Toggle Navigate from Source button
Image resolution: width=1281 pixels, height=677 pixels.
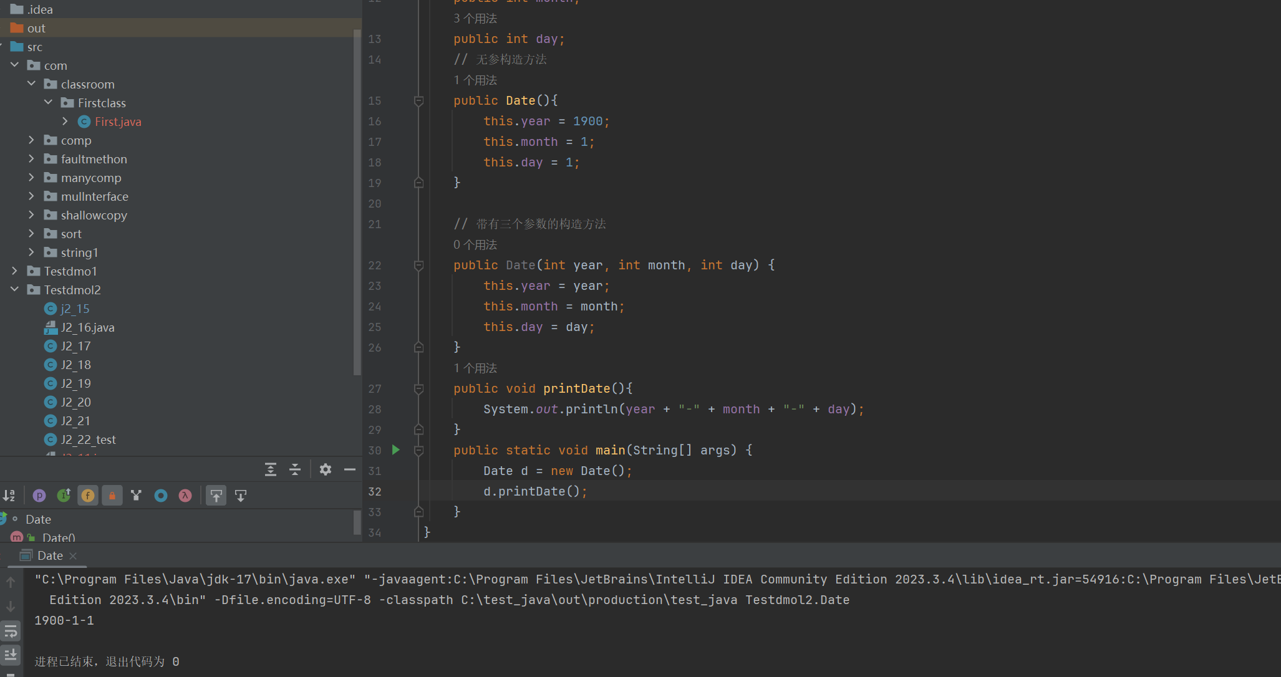241,496
